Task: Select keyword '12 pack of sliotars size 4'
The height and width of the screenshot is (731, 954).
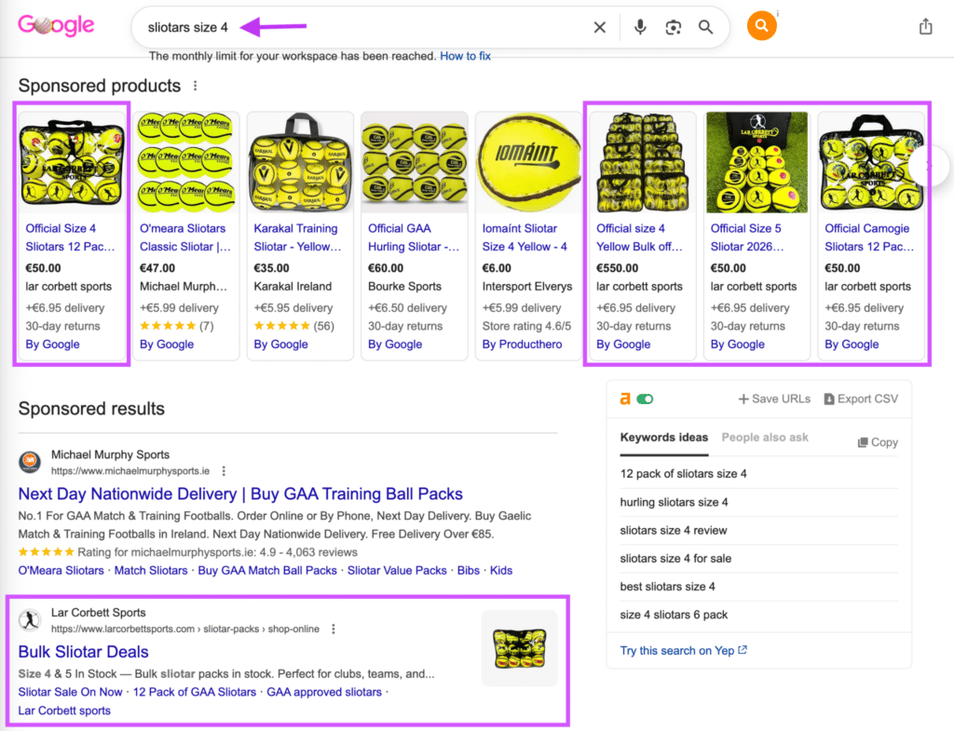Action: (683, 474)
